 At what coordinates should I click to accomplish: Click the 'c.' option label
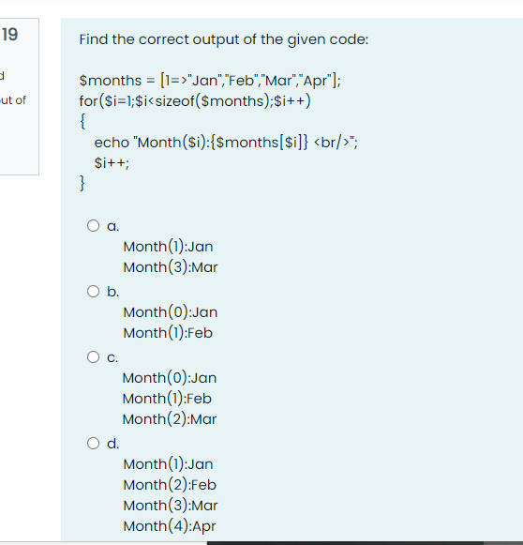tap(112, 357)
